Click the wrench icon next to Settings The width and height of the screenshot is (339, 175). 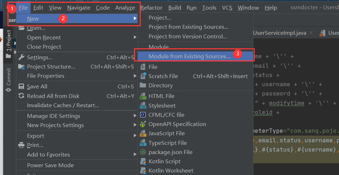(x=21, y=57)
